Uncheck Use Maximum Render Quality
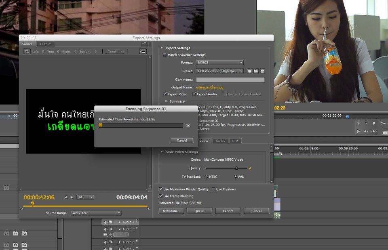The image size is (388, 250). click(x=160, y=189)
